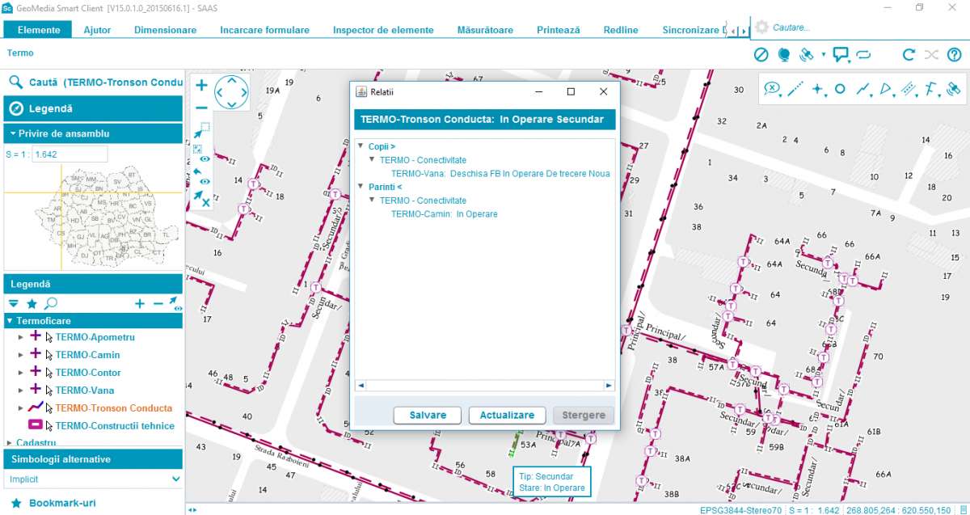
Task: Switch to the Inspector de elemente tab
Action: (x=383, y=30)
